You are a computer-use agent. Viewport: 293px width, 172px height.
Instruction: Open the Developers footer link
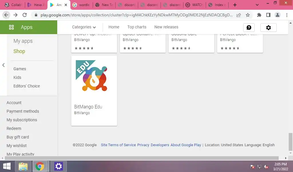click(160, 145)
